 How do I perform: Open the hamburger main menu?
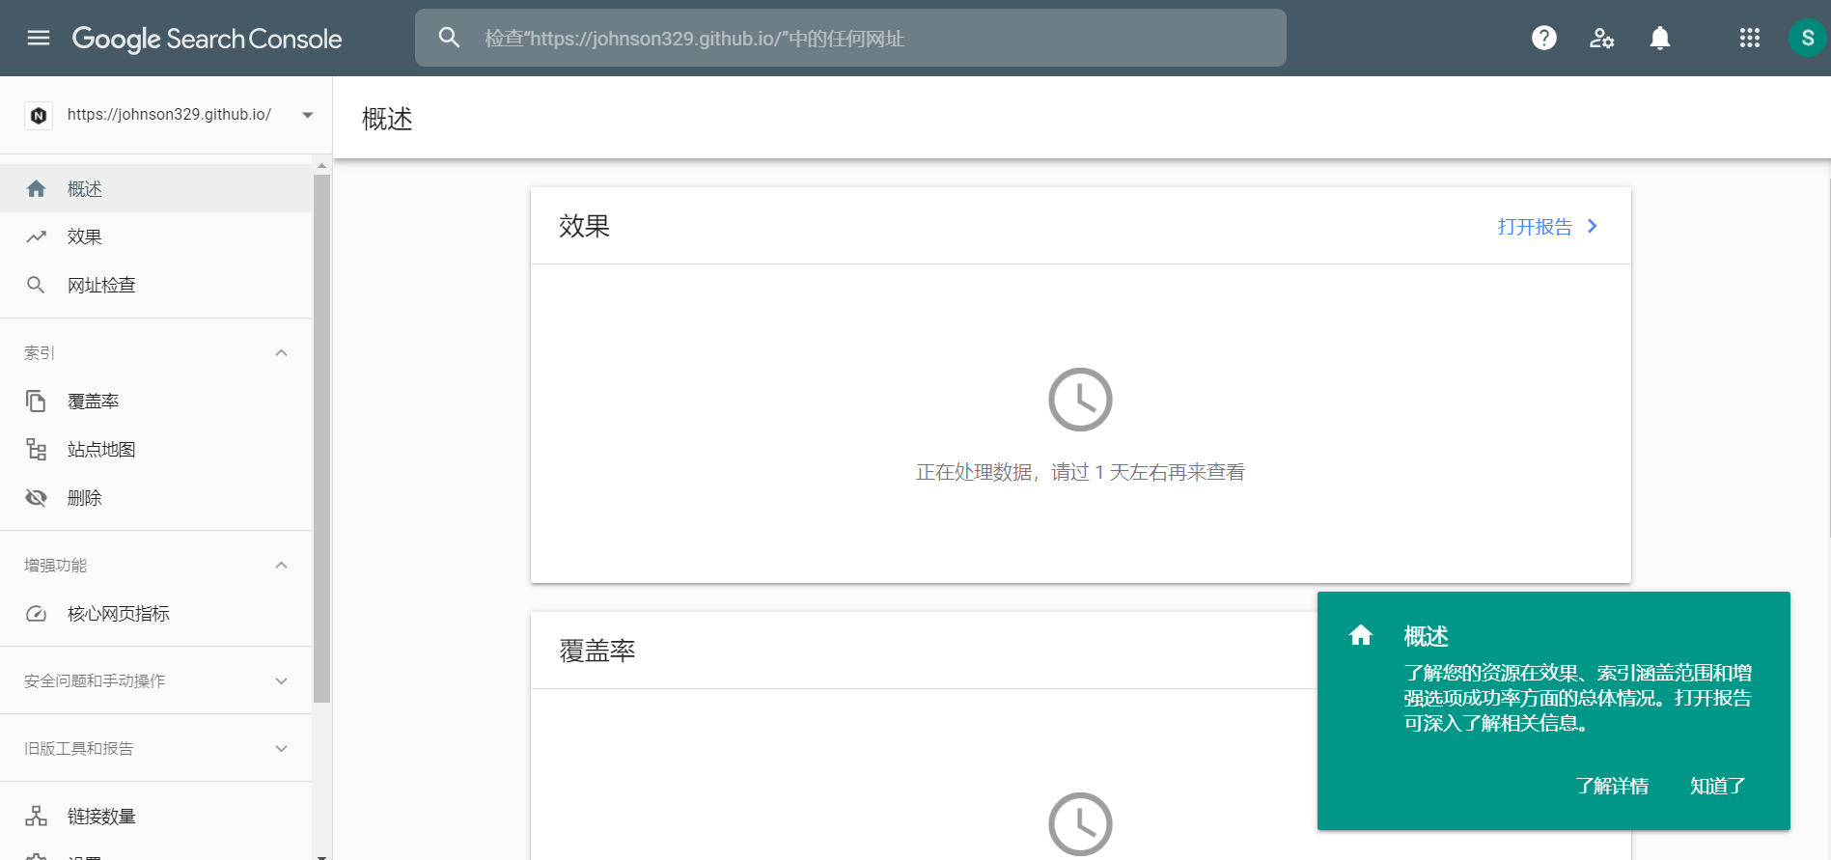pos(39,38)
